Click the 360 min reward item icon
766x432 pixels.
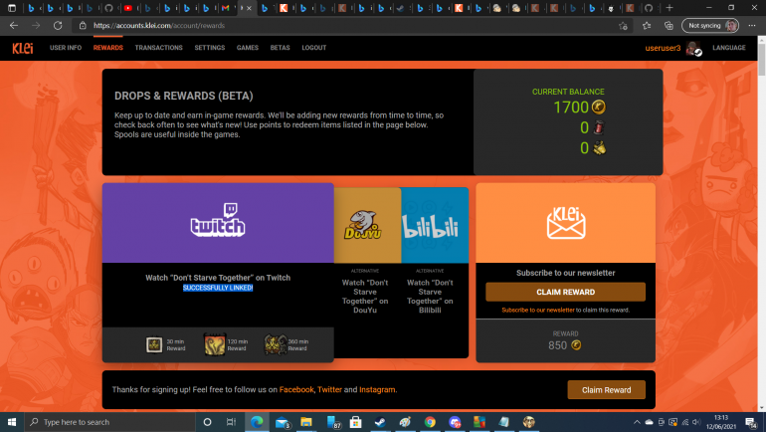click(275, 345)
